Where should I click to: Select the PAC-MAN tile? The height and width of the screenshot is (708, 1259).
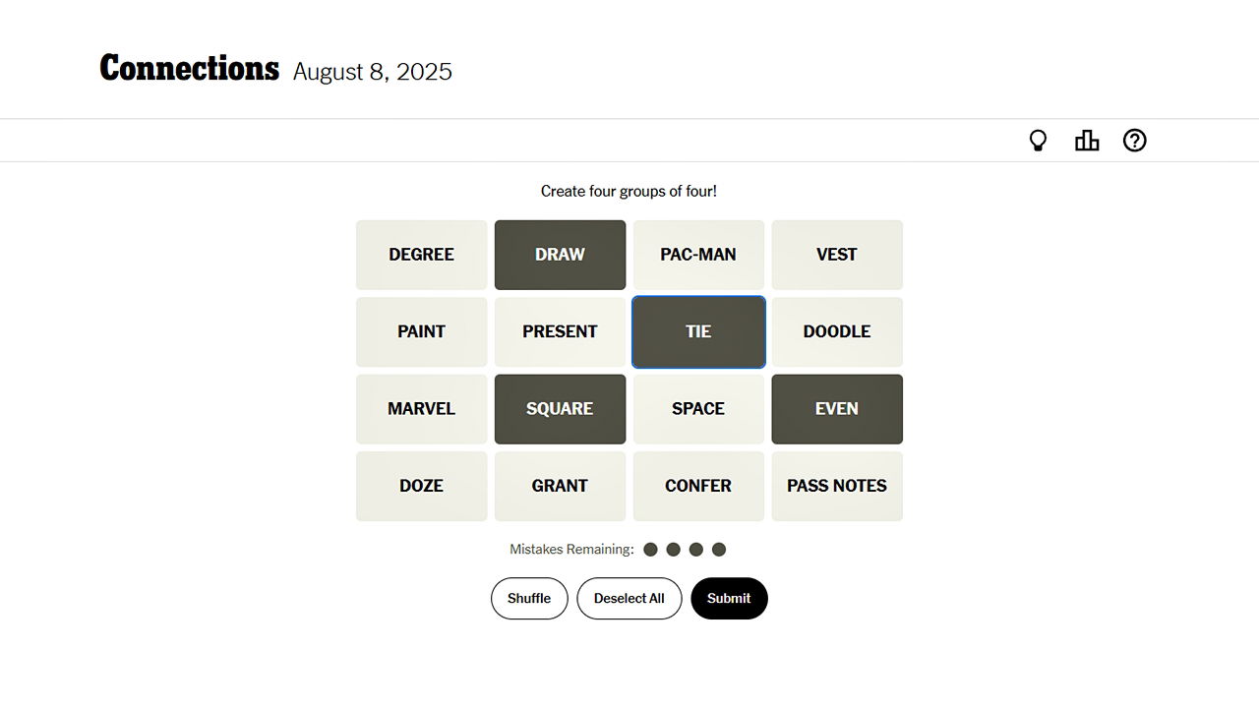(698, 255)
